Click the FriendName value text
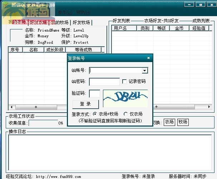 tap(48, 30)
